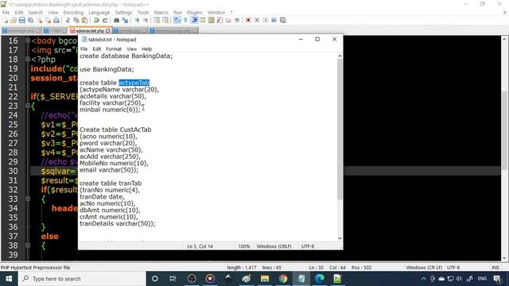Open Notepad++ Plugins menu

194,13
